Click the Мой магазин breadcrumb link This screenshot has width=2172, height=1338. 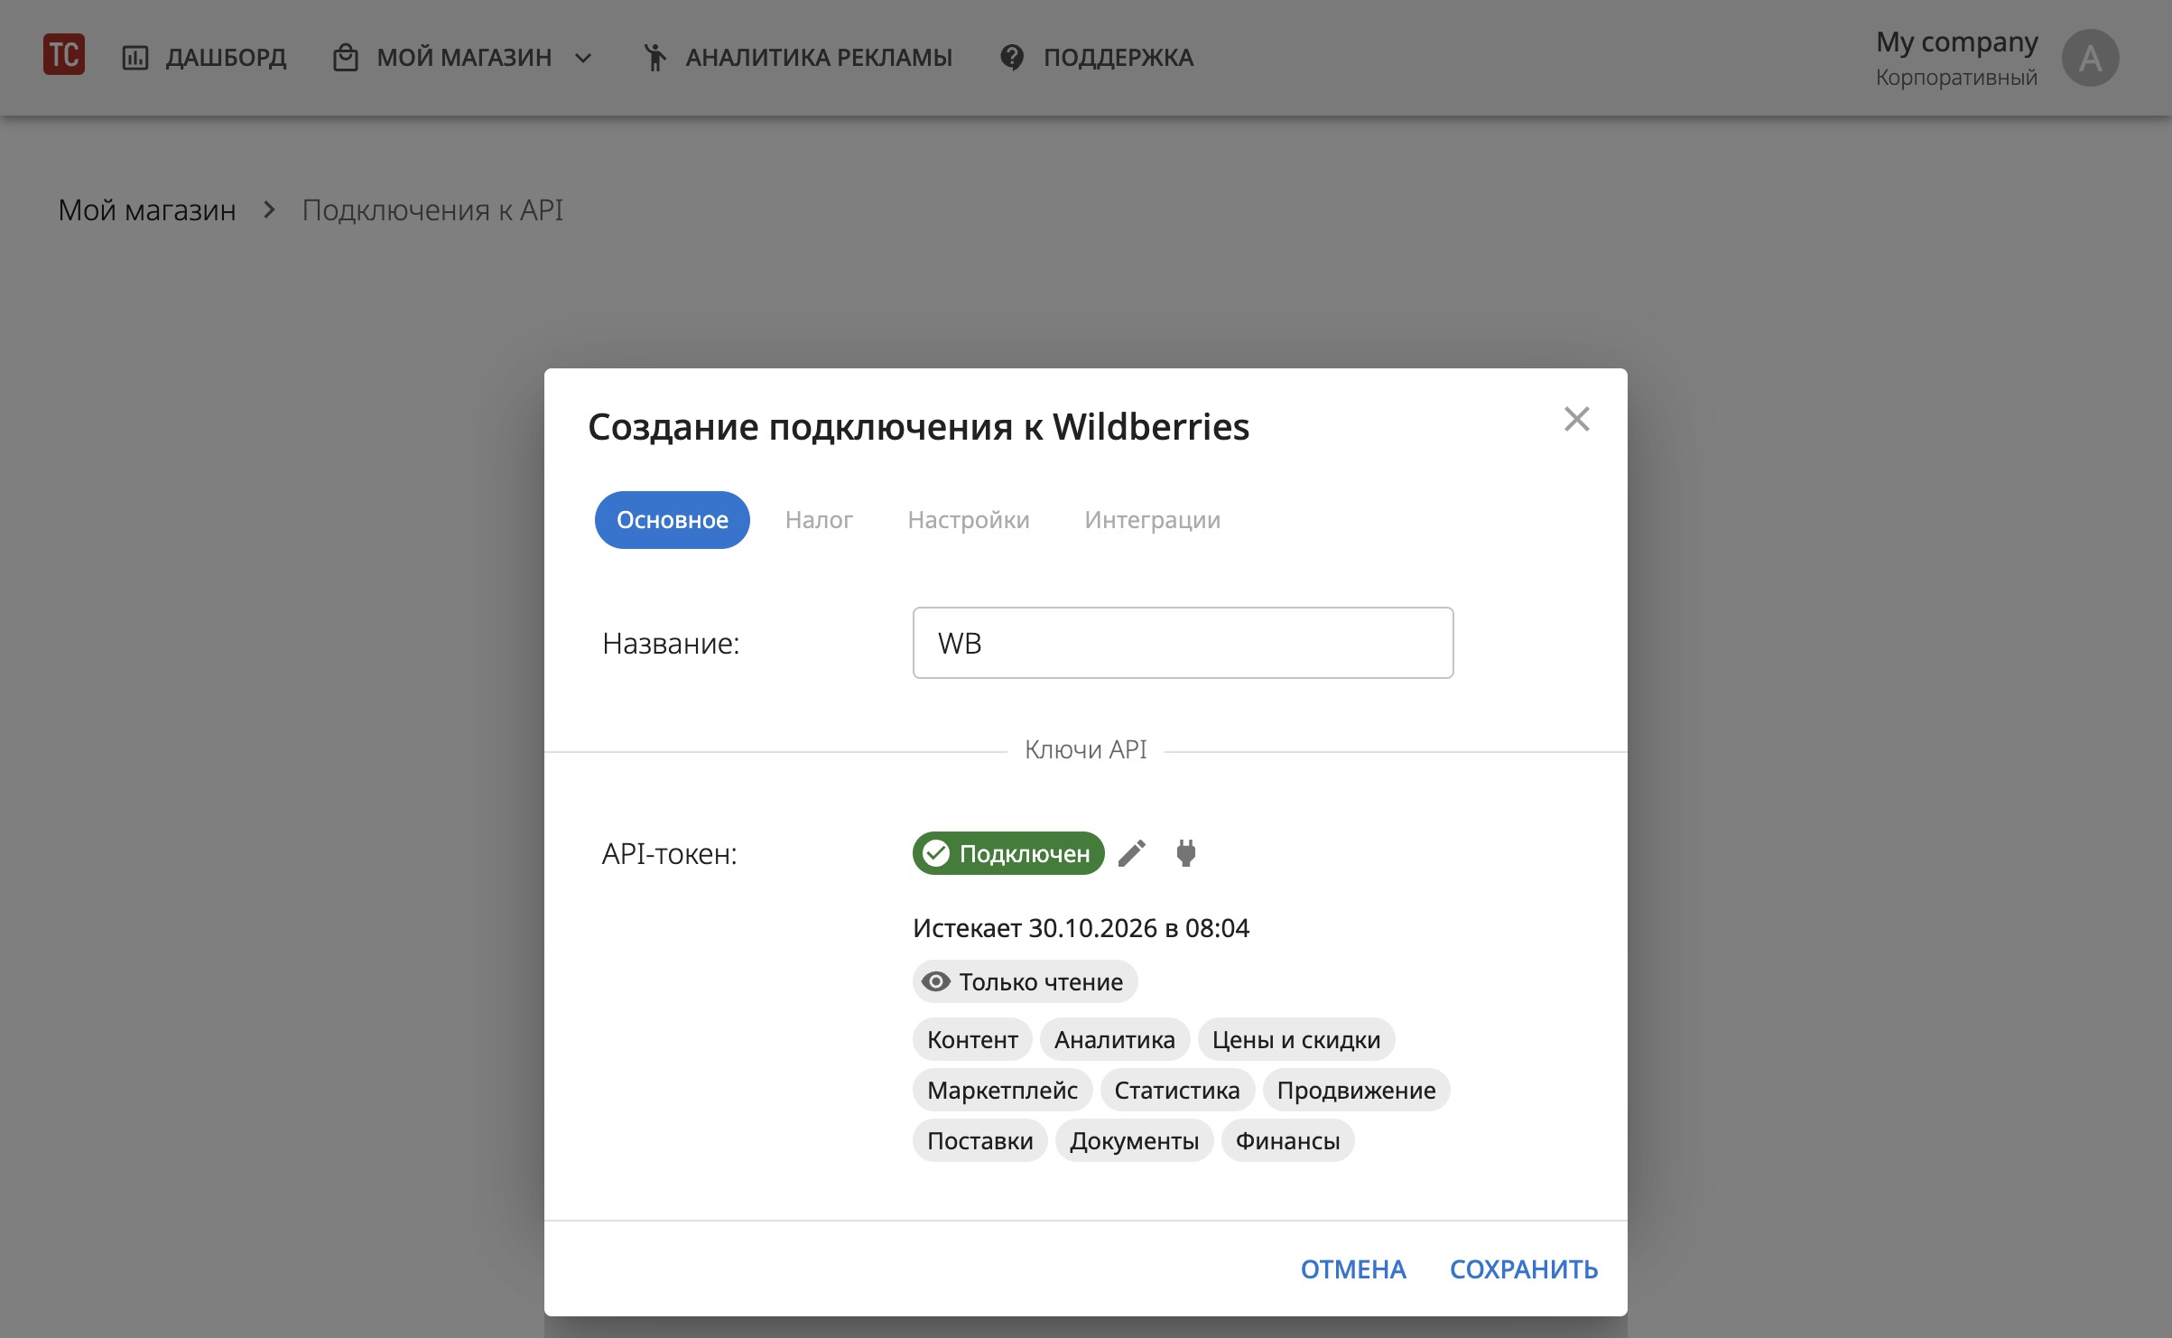(x=147, y=209)
